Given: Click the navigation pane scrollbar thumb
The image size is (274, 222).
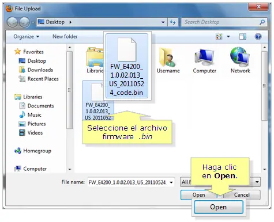Looking at the screenshot, I should (x=69, y=90).
